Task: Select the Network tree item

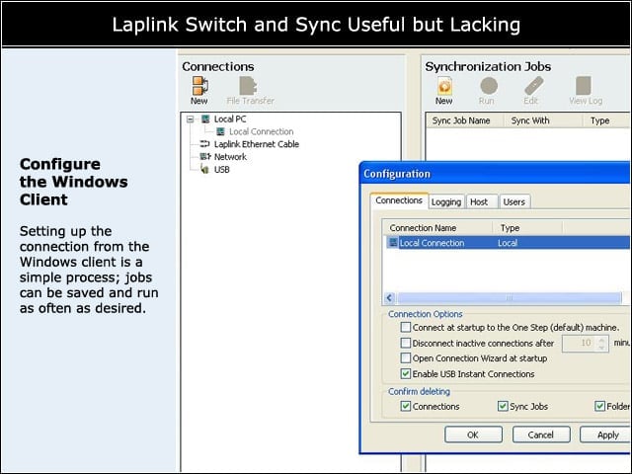Action: click(x=230, y=157)
